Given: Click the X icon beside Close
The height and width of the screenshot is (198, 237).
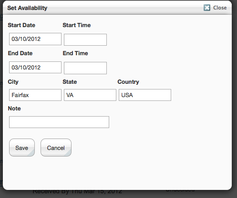Looking at the screenshot, I should (207, 8).
